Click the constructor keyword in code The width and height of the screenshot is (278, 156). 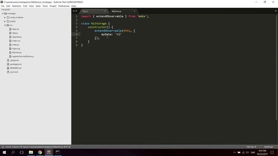[97, 27]
